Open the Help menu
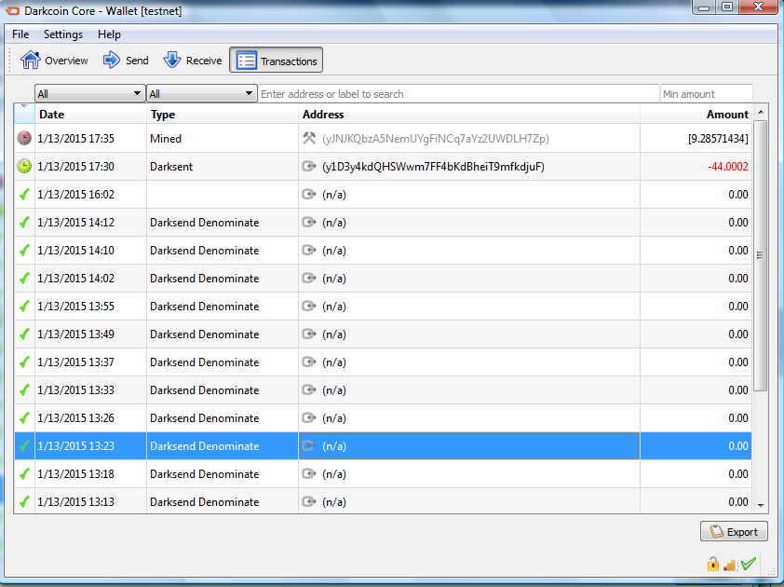This screenshot has width=784, height=587. pos(109,34)
